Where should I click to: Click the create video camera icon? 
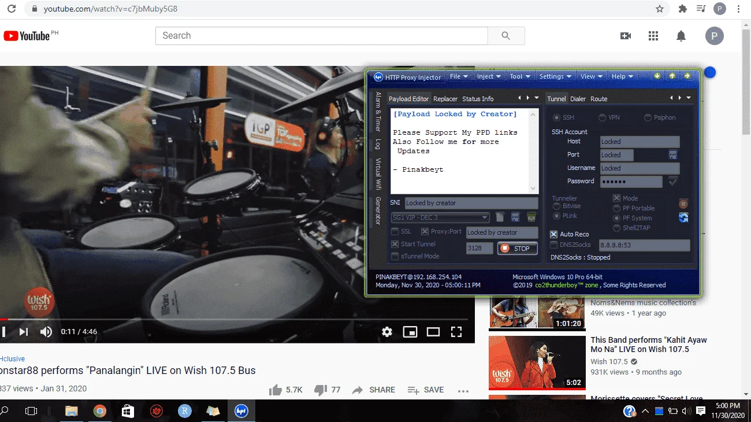[626, 36]
